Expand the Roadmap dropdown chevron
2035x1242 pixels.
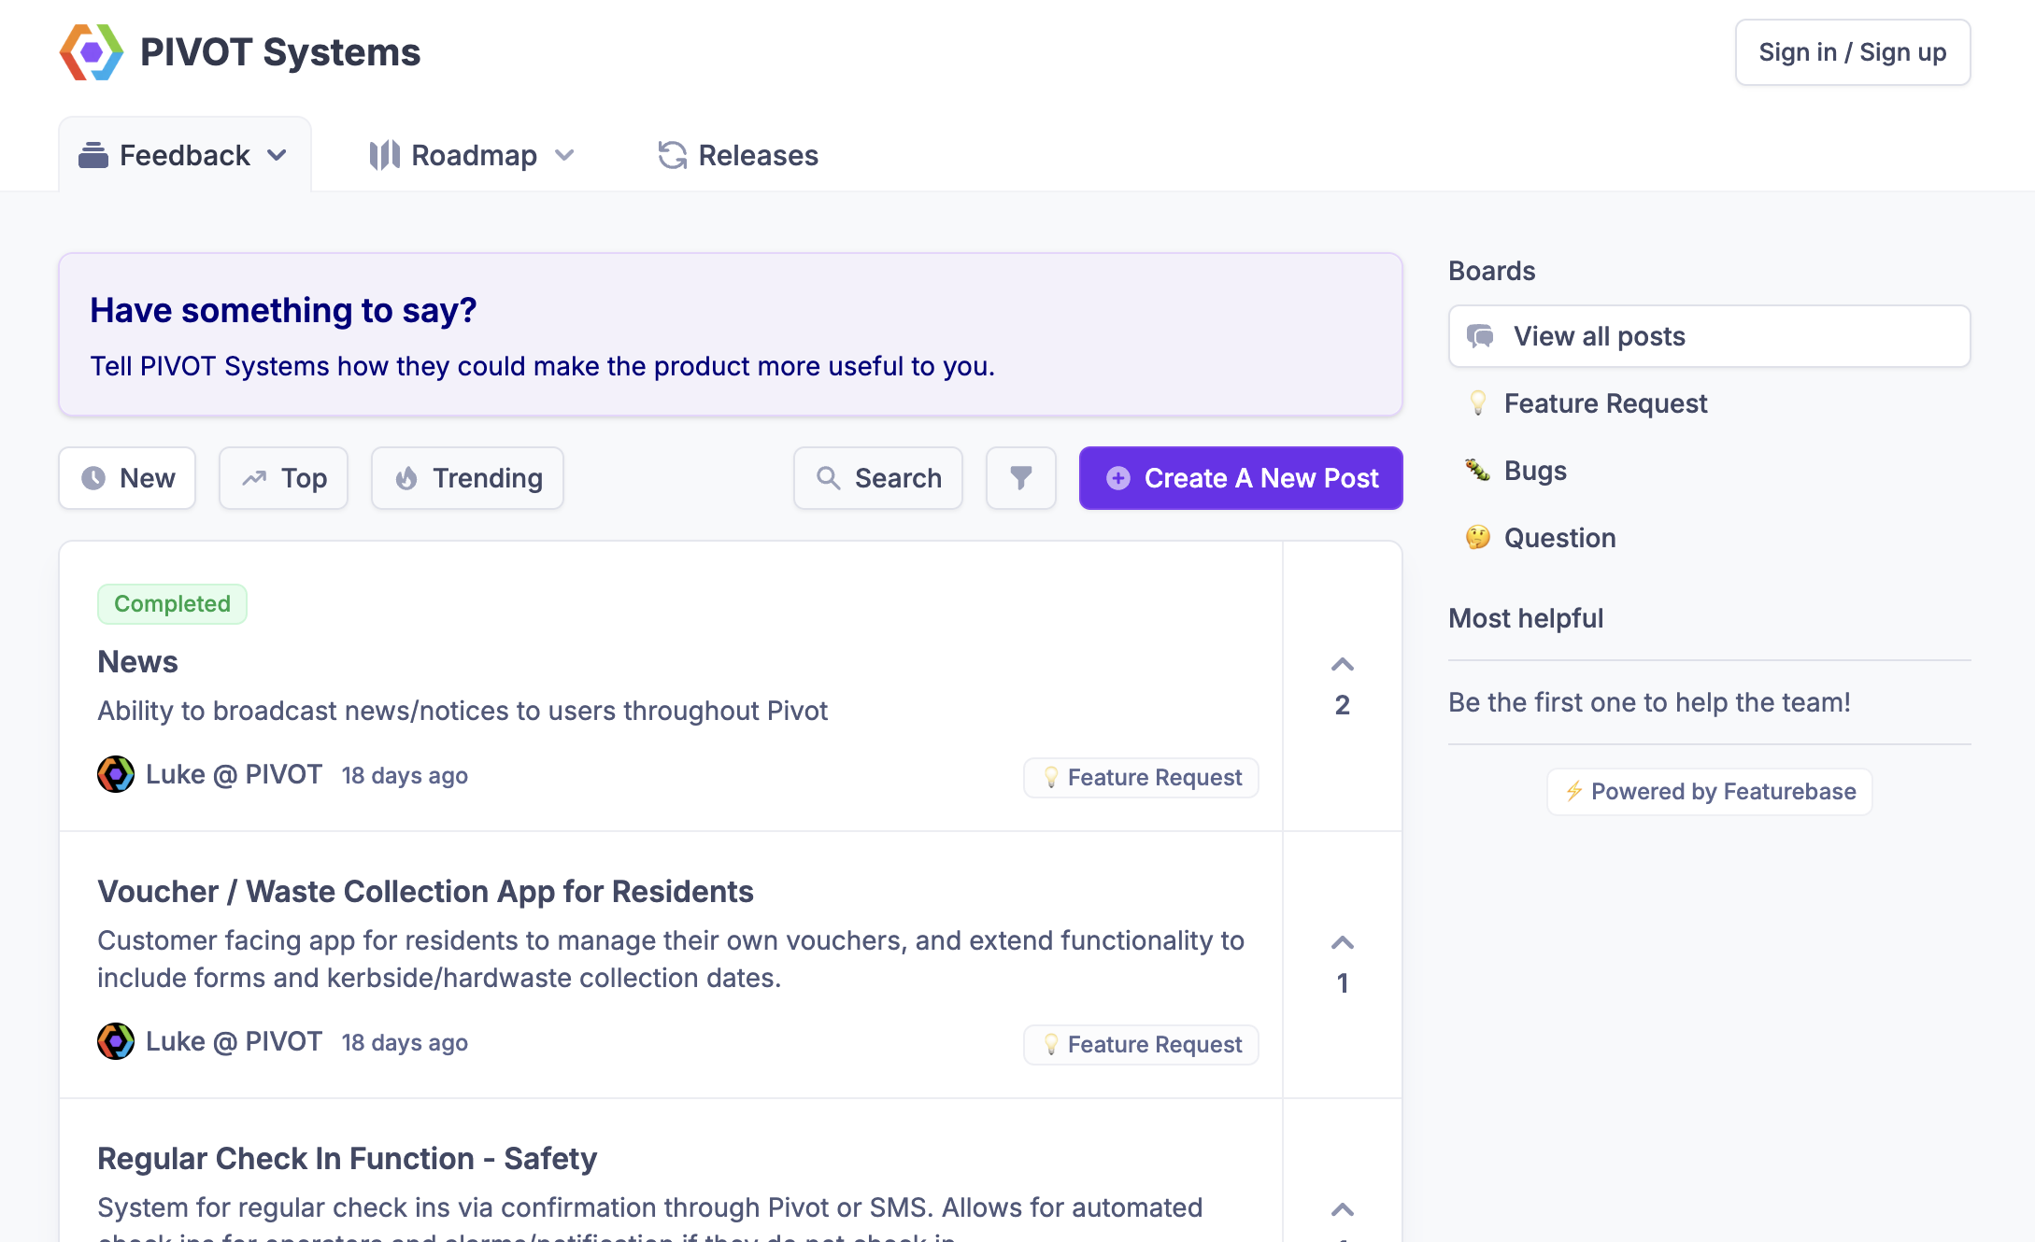click(x=564, y=156)
